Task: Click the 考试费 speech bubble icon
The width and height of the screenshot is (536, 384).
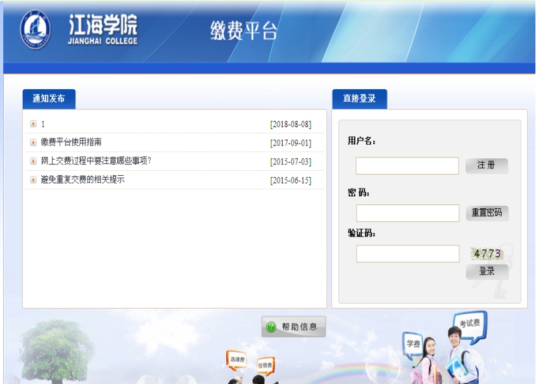Action: pos(469,323)
